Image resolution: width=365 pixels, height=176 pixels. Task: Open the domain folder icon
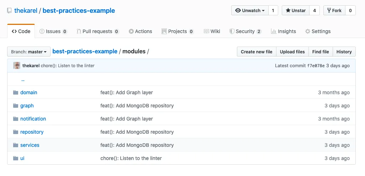click(16, 93)
